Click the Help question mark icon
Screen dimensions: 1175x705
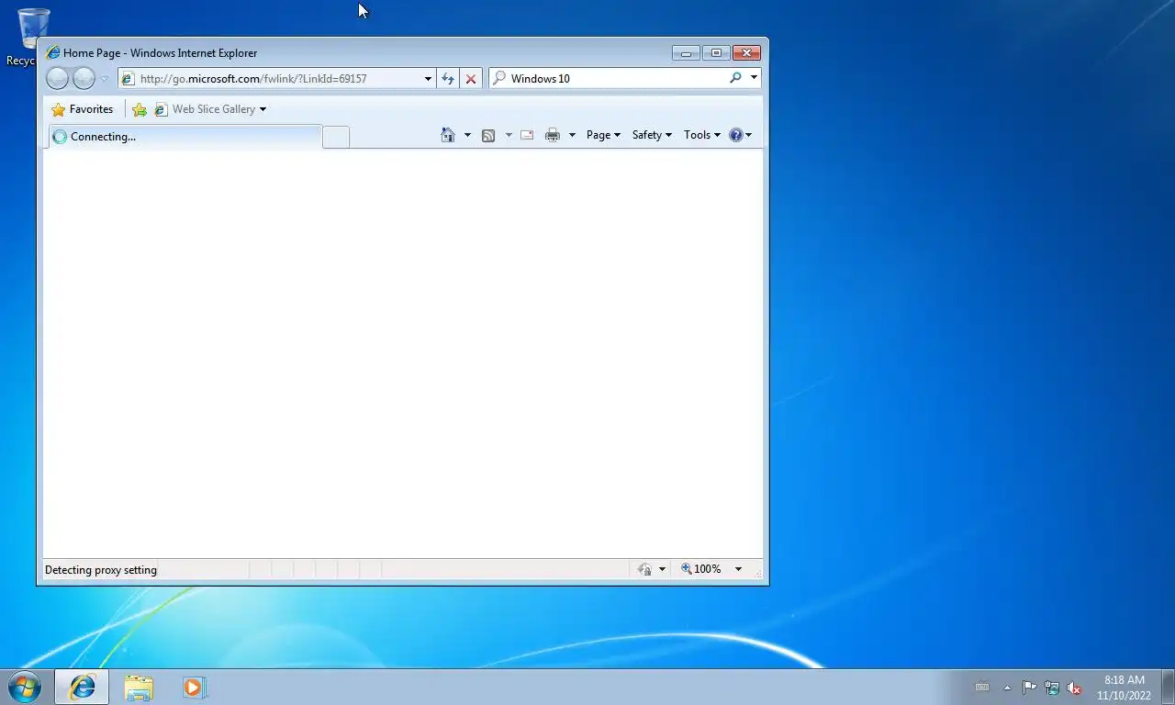coord(735,135)
